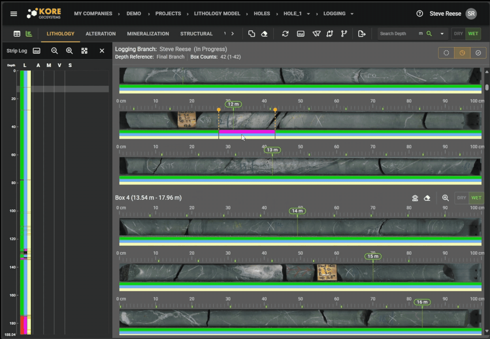This screenshot has width=490, height=339.
Task: Open the search depth options dropdown
Action: [x=442, y=34]
